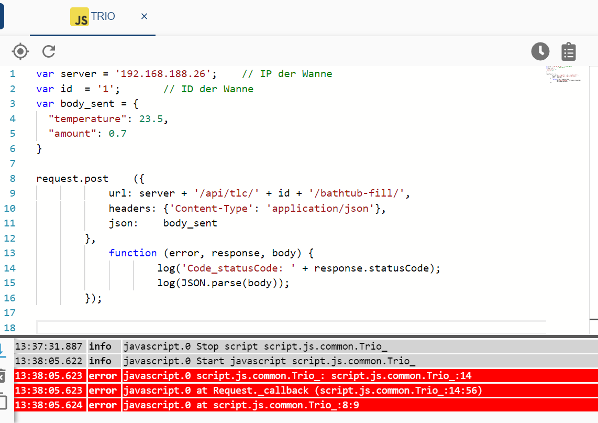Click the 'Content-Type' header string
Screen dimensions: 598x423
(211, 209)
